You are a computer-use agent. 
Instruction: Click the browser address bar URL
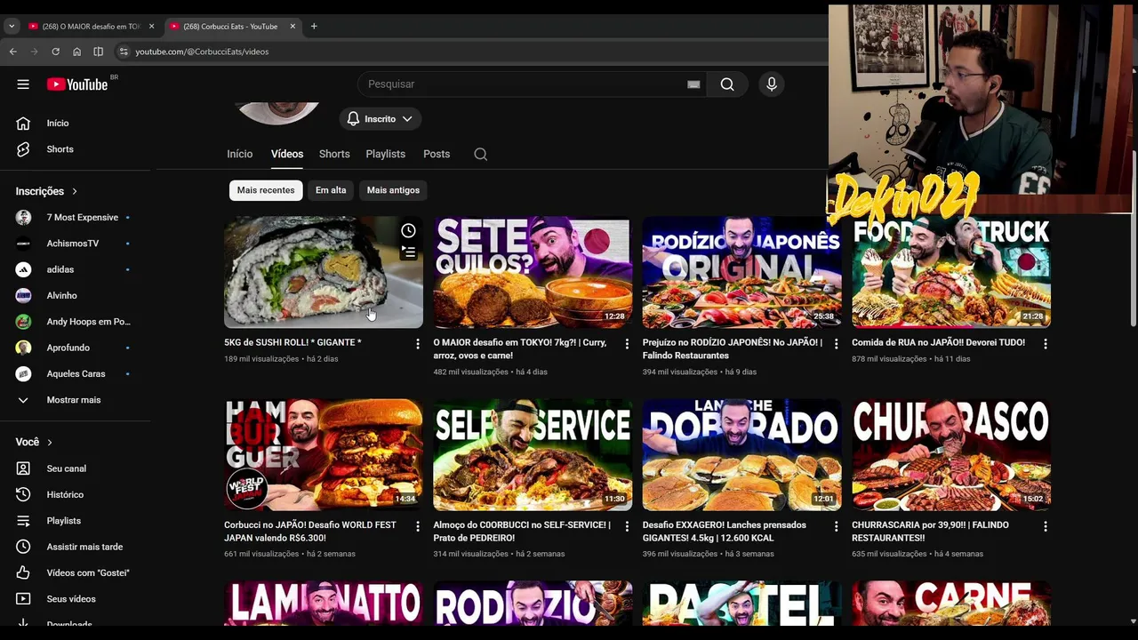coord(202,52)
